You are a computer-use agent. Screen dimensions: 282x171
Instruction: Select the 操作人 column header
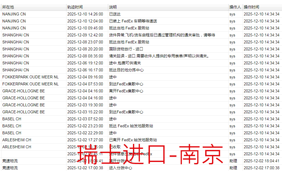[235, 7]
